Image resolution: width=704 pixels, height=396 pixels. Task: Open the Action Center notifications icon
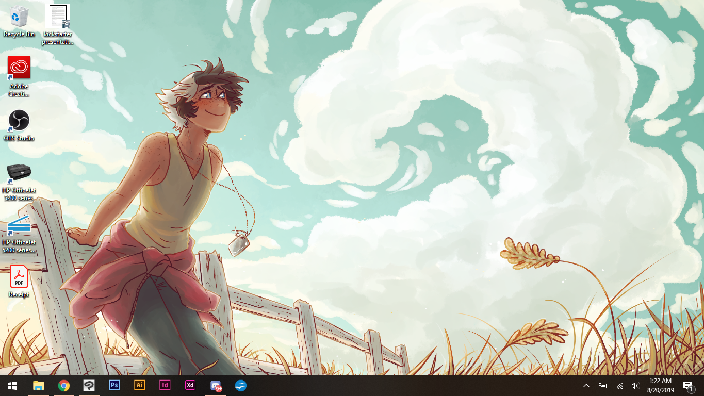pyautogui.click(x=688, y=386)
